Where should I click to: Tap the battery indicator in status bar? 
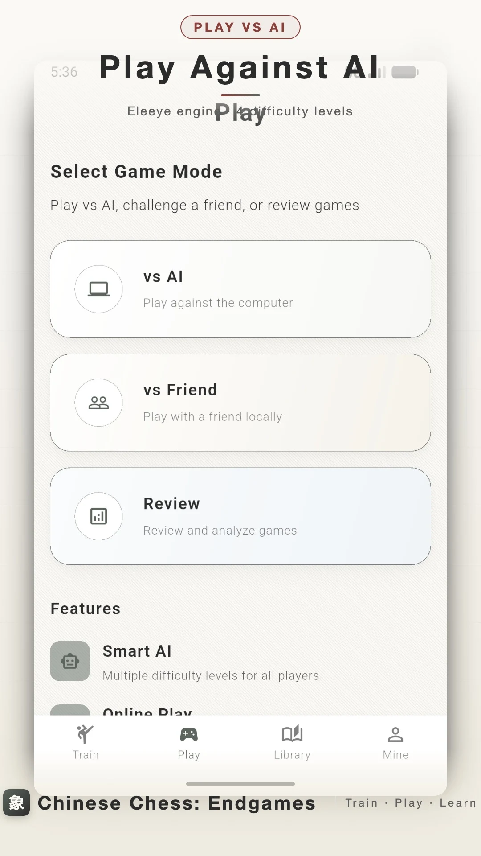click(x=405, y=72)
